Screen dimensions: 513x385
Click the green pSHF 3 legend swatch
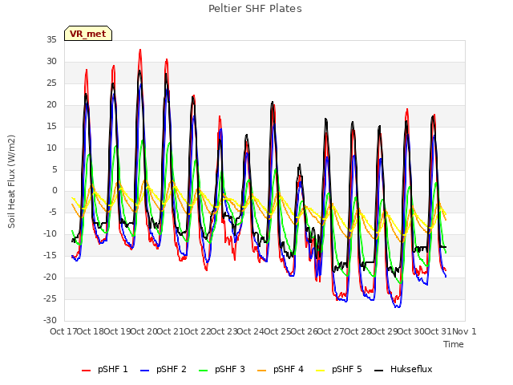click(x=203, y=371)
